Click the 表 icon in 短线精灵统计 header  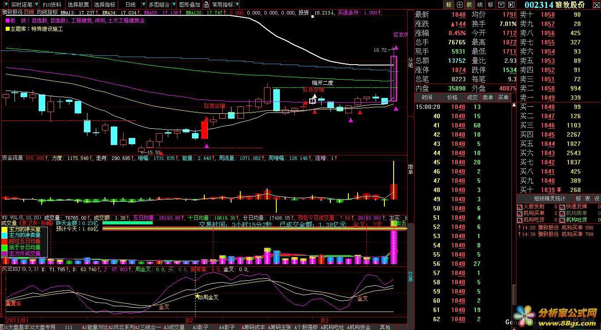(x=588, y=199)
